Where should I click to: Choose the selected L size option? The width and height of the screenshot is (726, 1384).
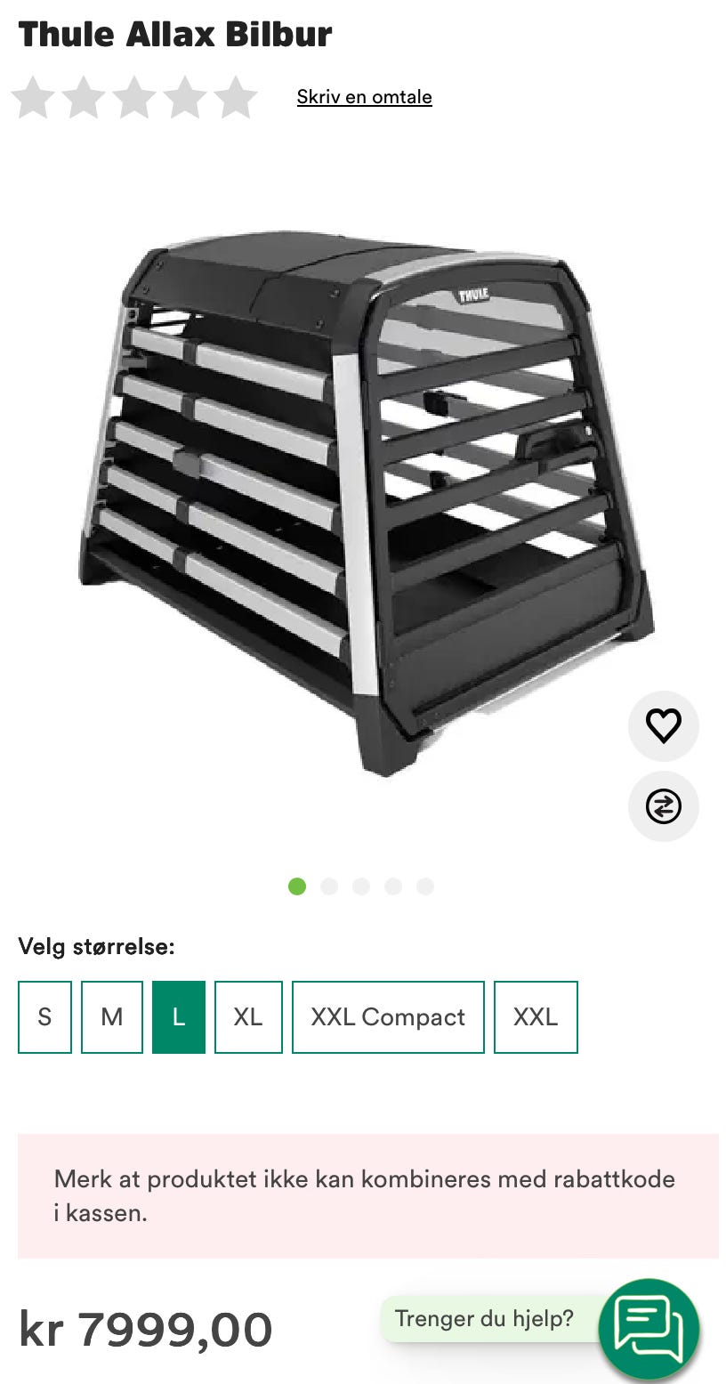pyautogui.click(x=179, y=1017)
